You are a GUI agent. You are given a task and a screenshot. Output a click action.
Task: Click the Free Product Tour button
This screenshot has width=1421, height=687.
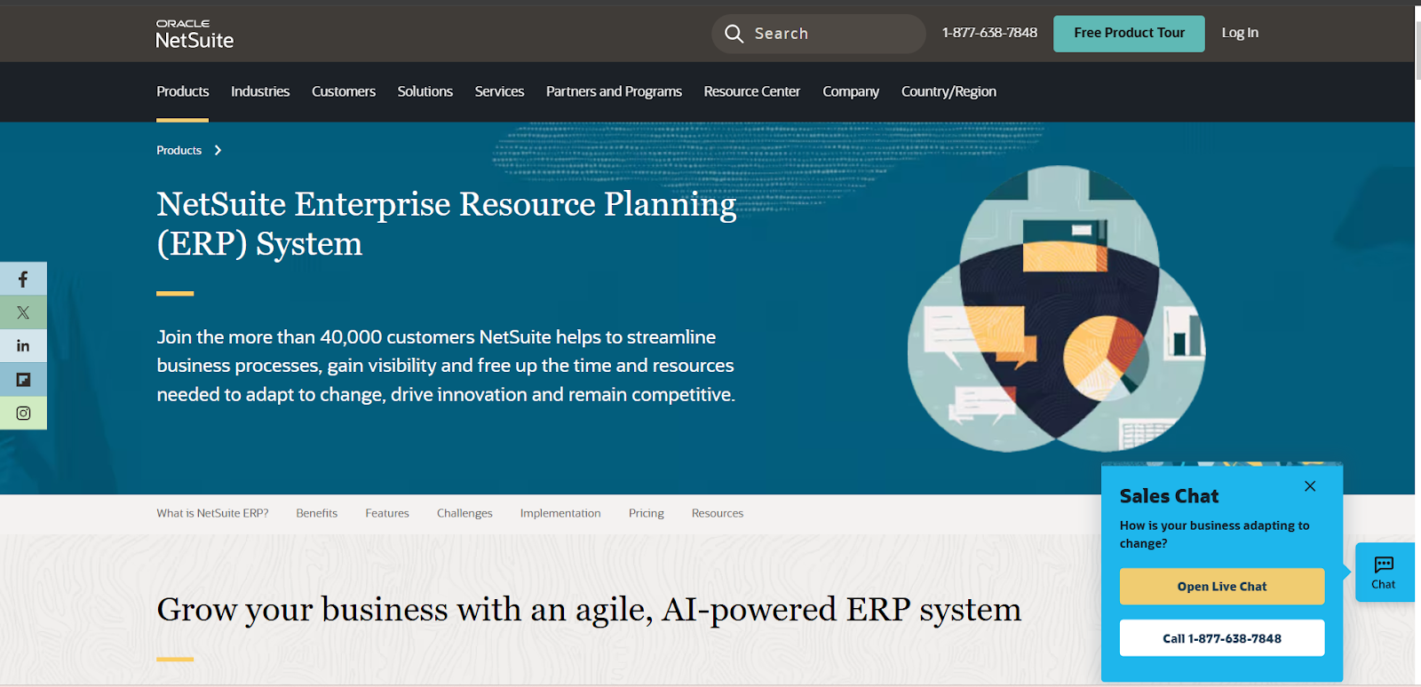[x=1129, y=34]
